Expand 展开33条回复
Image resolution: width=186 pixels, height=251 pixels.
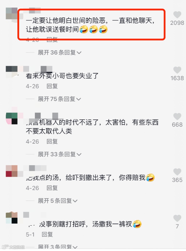tap(60, 154)
